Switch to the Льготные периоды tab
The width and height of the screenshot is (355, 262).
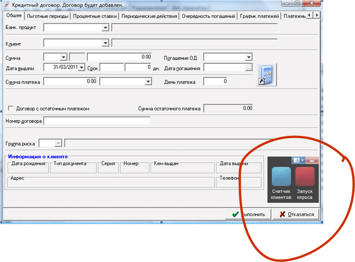tap(47, 16)
